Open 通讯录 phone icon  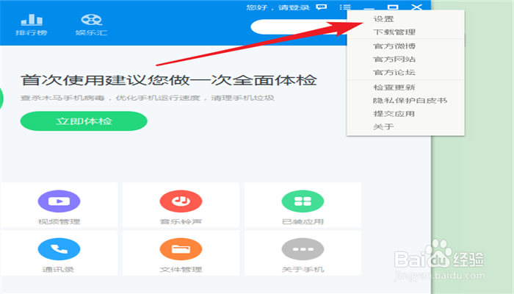click(59, 249)
